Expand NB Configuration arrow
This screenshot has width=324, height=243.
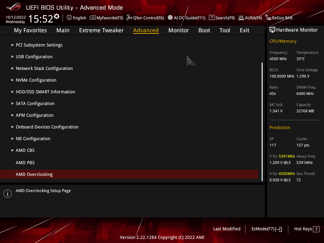coord(12,139)
